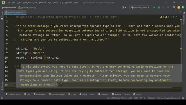Open the Project tool window side tab
The height and width of the screenshot is (105, 186).
click(x=2, y=15)
